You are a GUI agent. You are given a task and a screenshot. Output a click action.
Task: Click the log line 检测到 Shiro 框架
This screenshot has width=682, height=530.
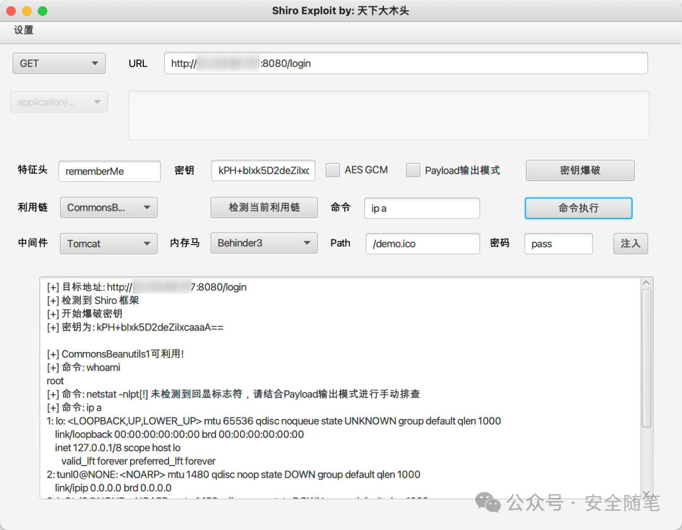(x=93, y=300)
